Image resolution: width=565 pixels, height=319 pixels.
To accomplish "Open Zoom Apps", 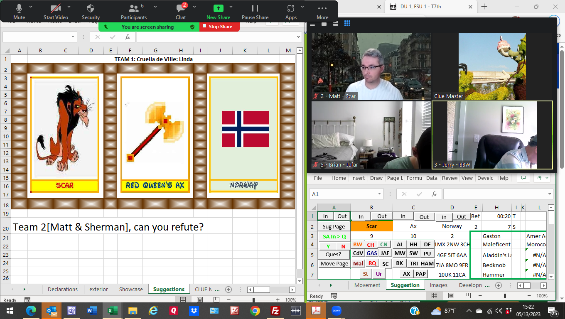I will [x=291, y=12].
